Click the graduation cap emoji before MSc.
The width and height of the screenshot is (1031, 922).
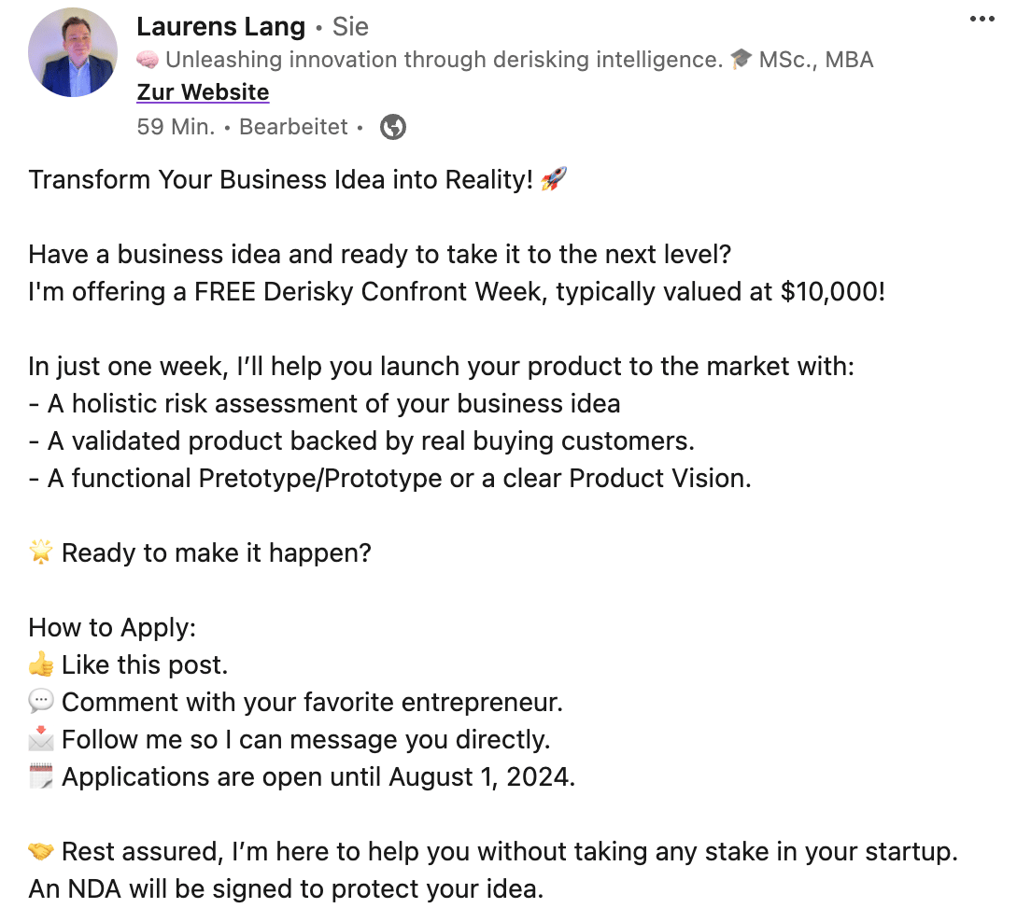741,61
